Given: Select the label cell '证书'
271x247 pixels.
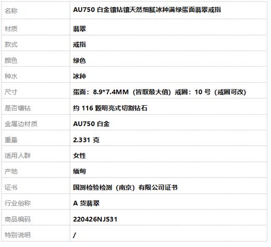Looking at the screenshot, I should 35,186.
